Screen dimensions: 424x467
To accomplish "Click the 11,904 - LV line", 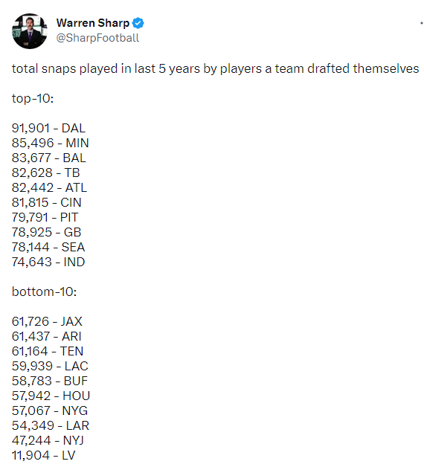I will [43, 456].
